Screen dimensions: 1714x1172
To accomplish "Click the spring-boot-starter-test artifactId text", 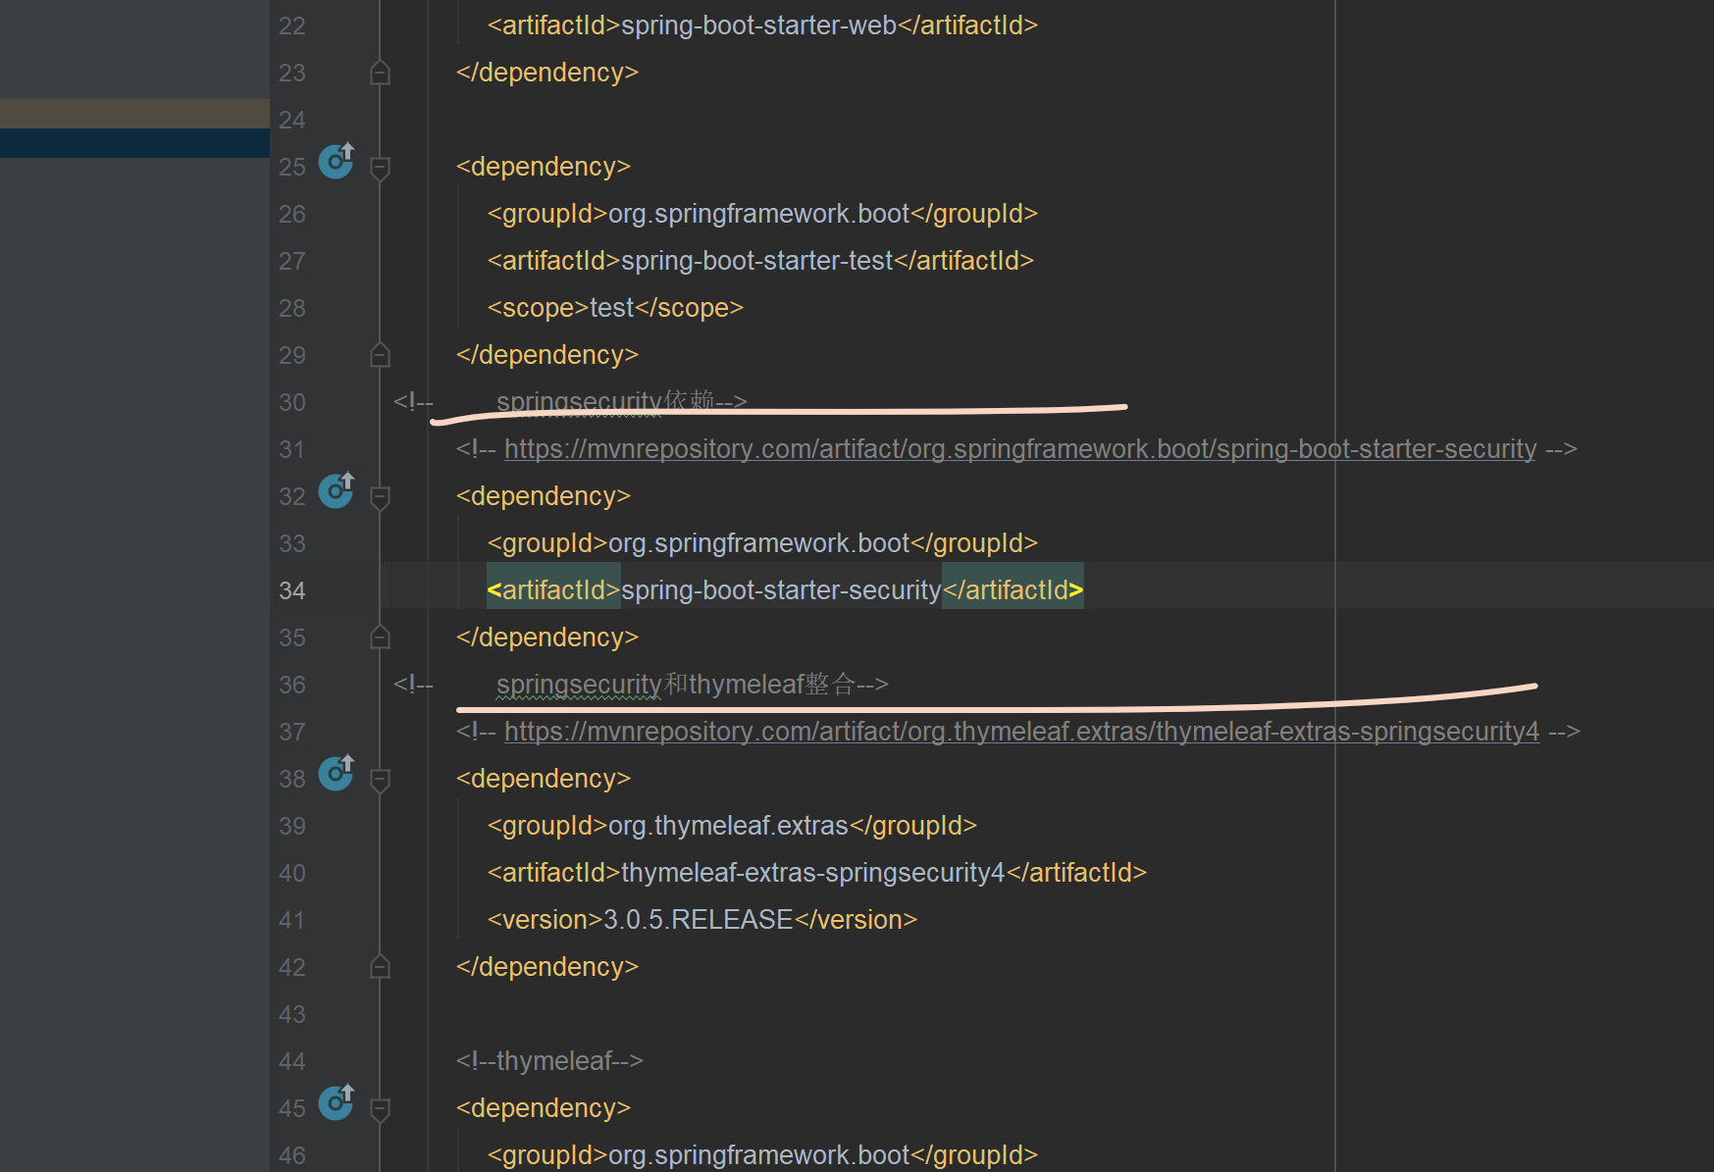I will click(x=756, y=261).
